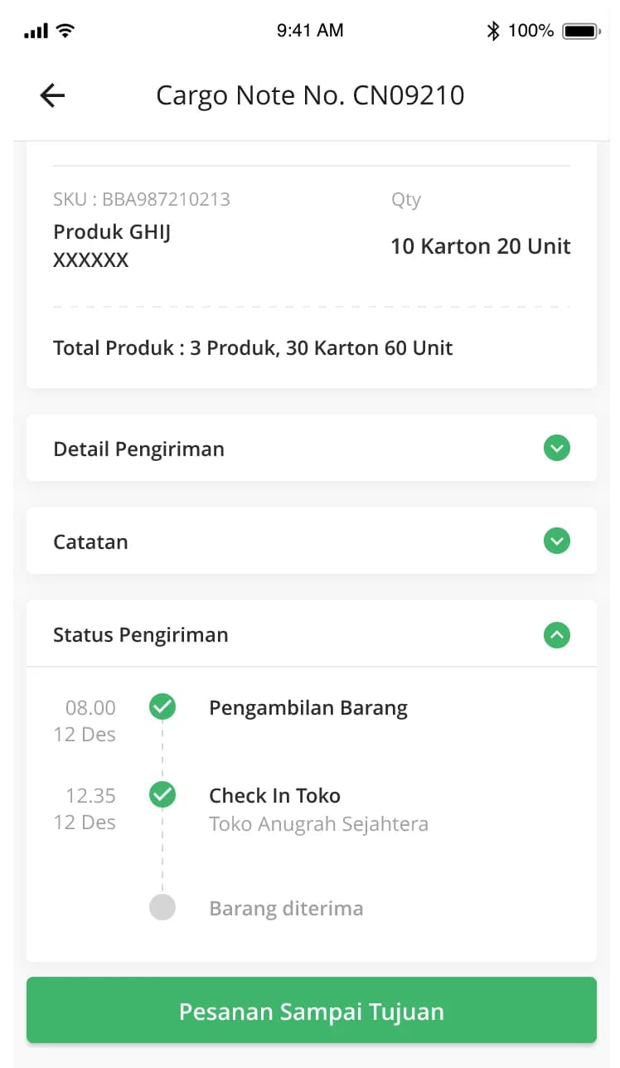Open the Catatan section header
The width and height of the screenshot is (620, 1068).
pos(312,541)
